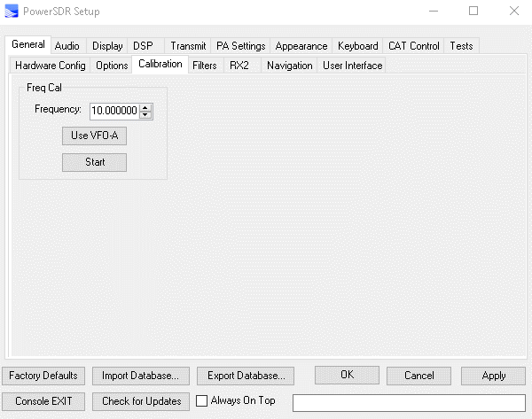Click the Frequency value field
Viewport: 532px width, 419px height.
pyautogui.click(x=114, y=111)
